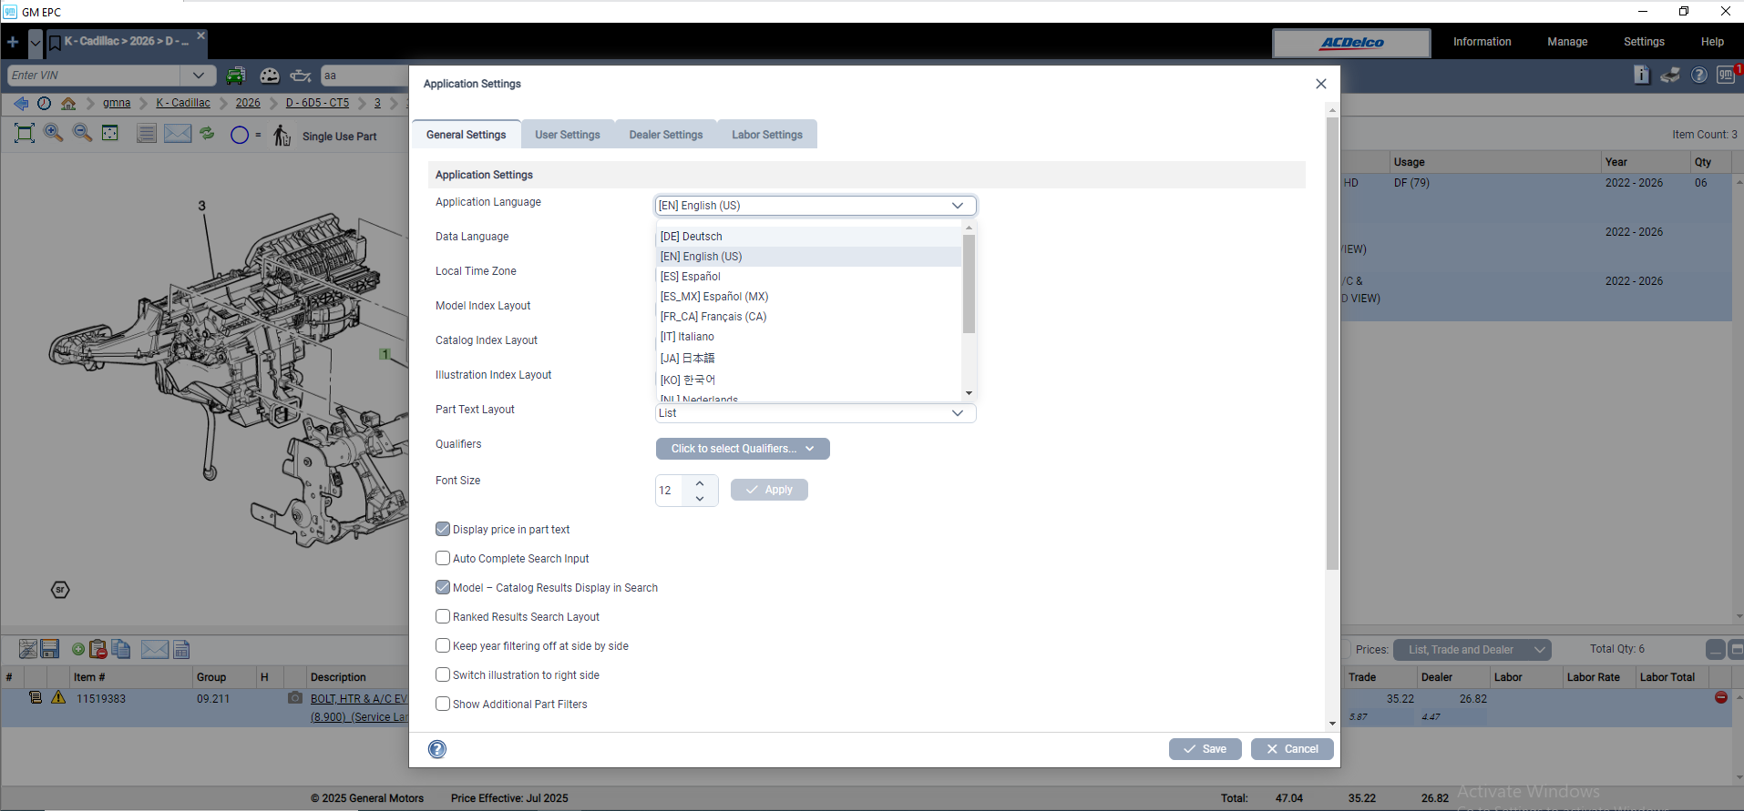Switch to the Labor Settings tab
The width and height of the screenshot is (1744, 811).
pyautogui.click(x=767, y=135)
